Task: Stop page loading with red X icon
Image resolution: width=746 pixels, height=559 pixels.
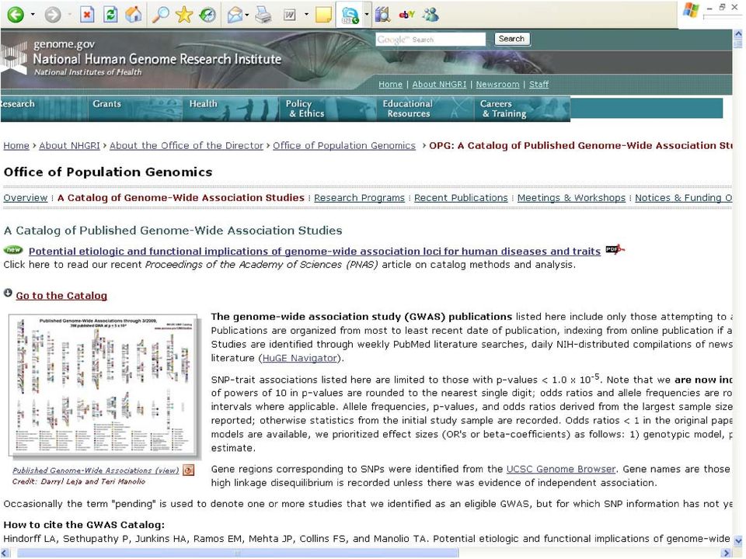Action: tap(87, 15)
